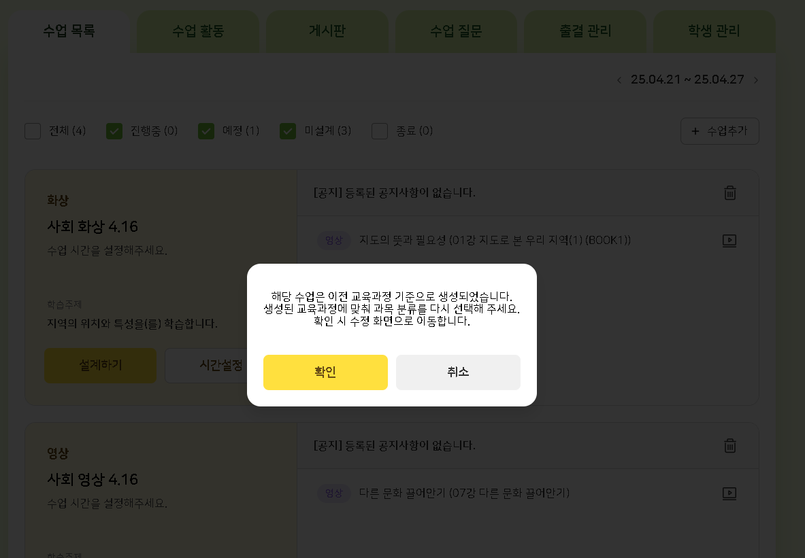Click play icon beside 다른 문화 끌어안기
Image resolution: width=805 pixels, height=558 pixels.
tap(729, 493)
